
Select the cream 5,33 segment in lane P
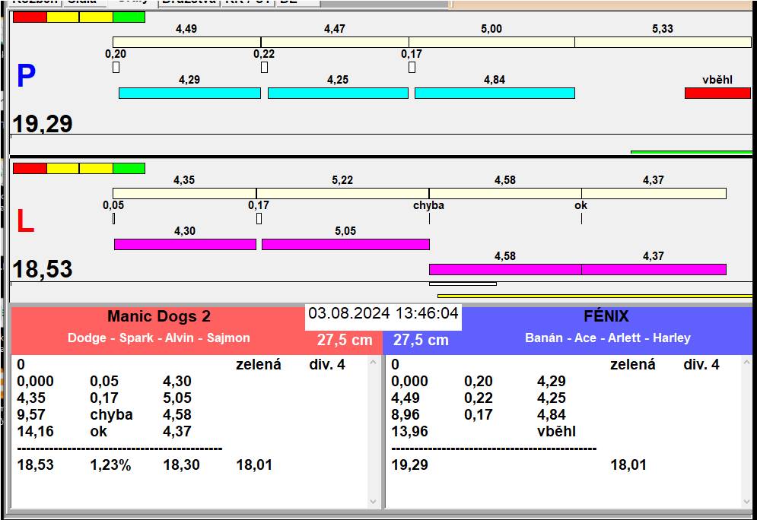(x=663, y=42)
